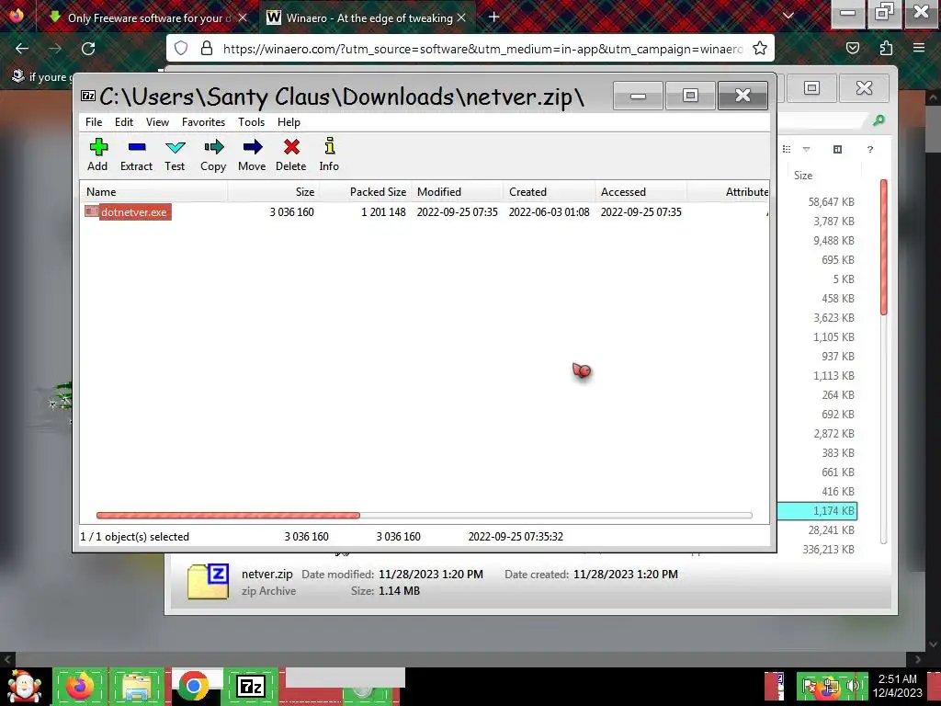This screenshot has height=706, width=941.
Task: Open the Info toolbar icon
Action: point(329,154)
